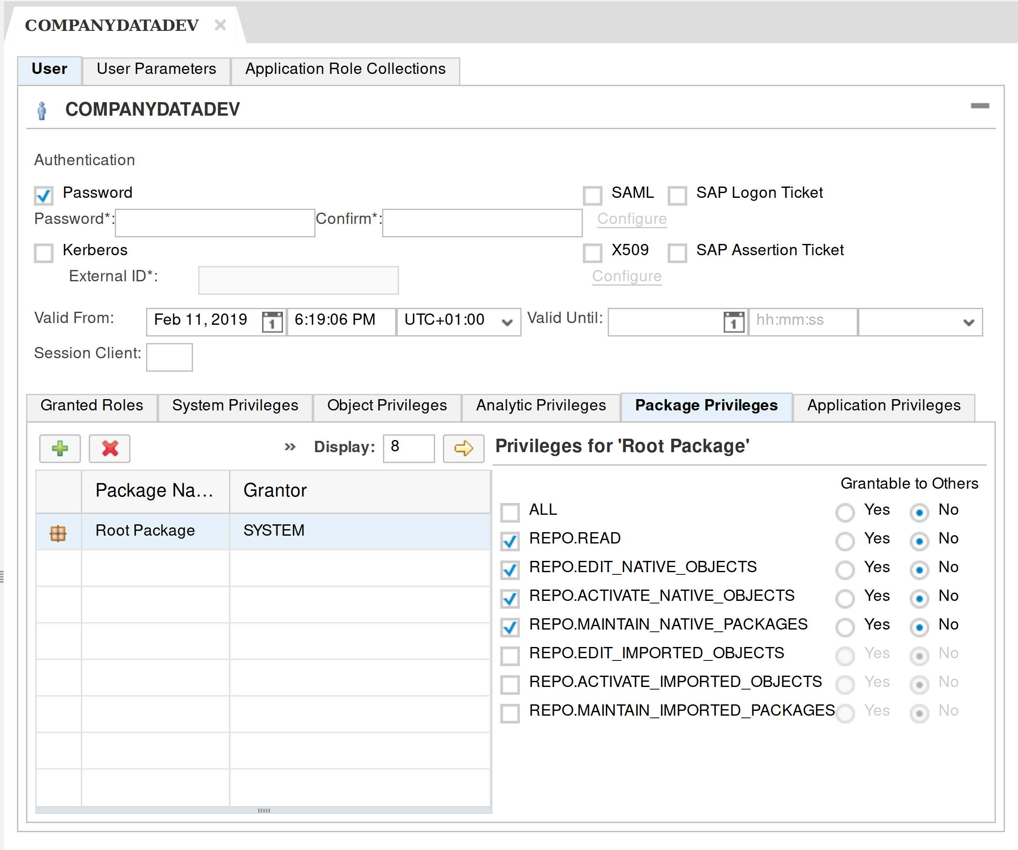Click the Configure link under SAML

(x=632, y=219)
